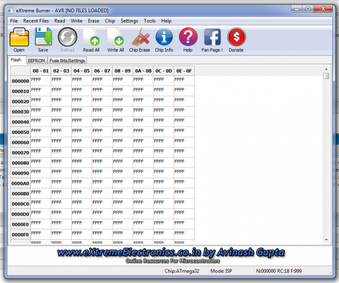Screen dimensions: 339x283
Task: Click the Mode: ISP status bar entry
Action: (x=221, y=271)
